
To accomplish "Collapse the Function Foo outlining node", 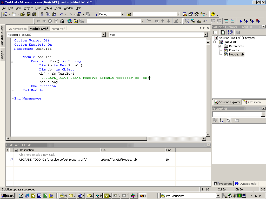I will tap(12, 61).
